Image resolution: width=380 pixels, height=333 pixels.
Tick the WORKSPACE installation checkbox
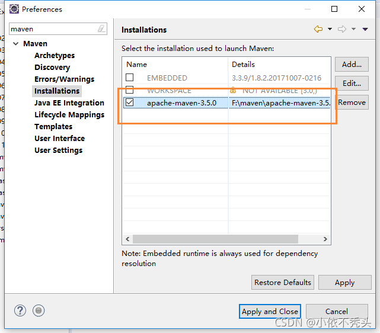(x=130, y=90)
